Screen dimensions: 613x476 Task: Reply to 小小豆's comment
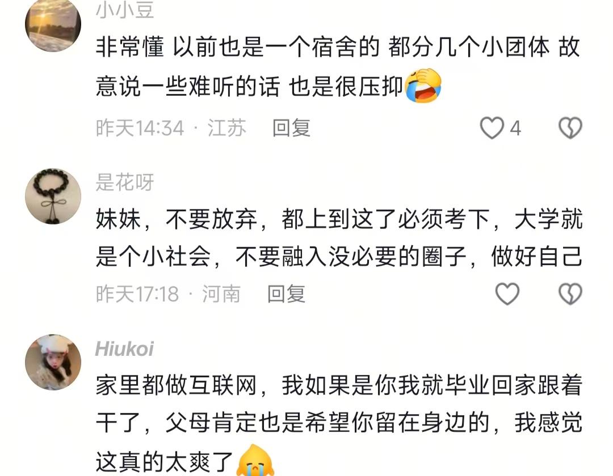(x=291, y=129)
